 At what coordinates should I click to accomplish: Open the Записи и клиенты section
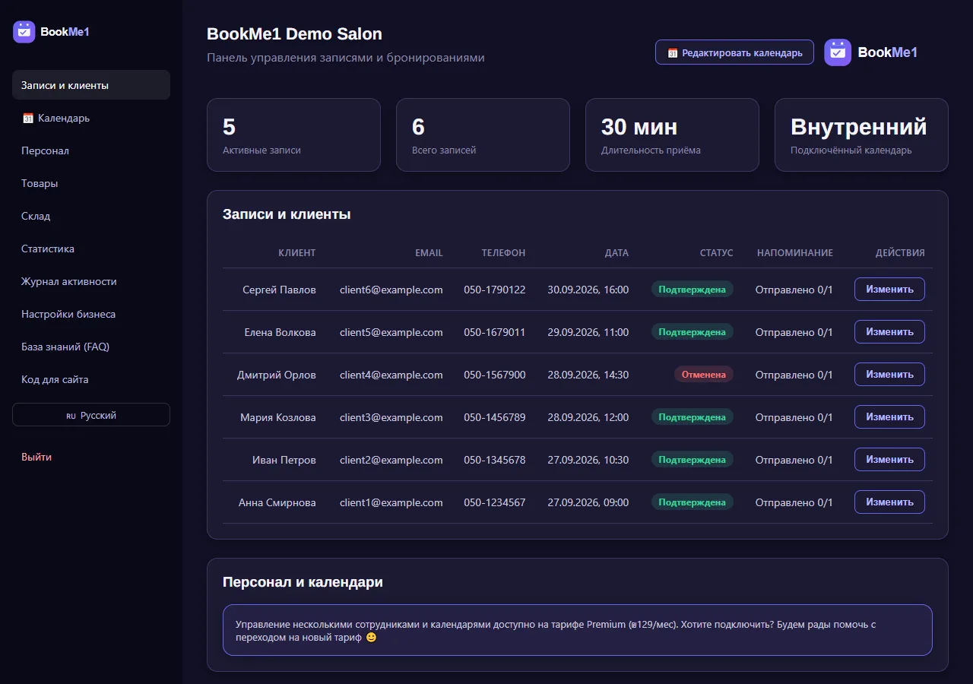[91, 85]
